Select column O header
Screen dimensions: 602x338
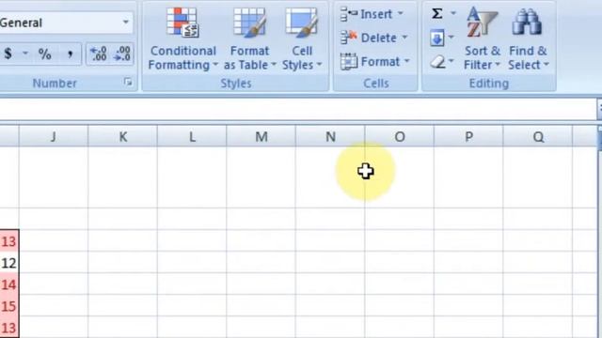point(399,136)
